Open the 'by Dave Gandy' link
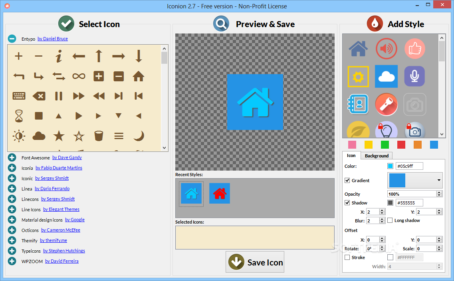The image size is (454, 281). 67,157
